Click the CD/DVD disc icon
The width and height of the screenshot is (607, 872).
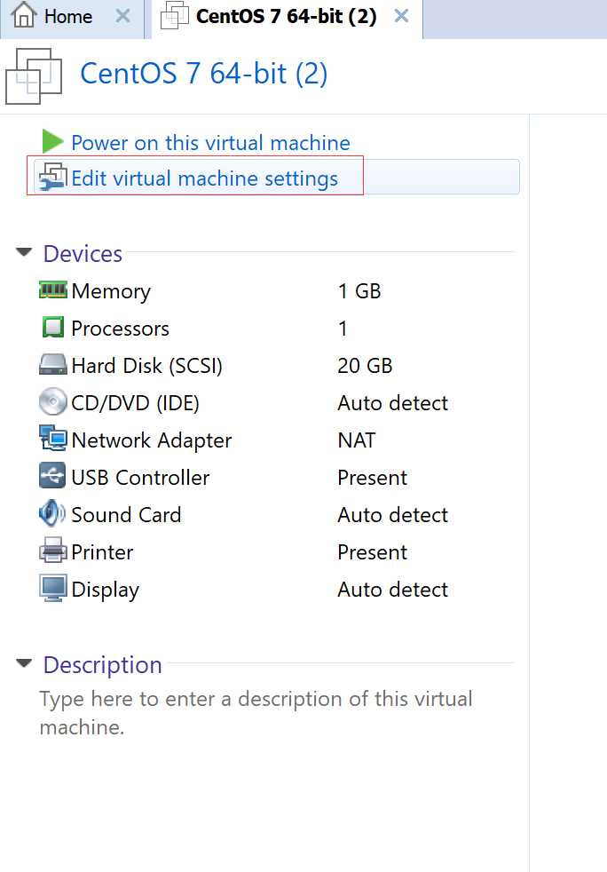coord(53,401)
